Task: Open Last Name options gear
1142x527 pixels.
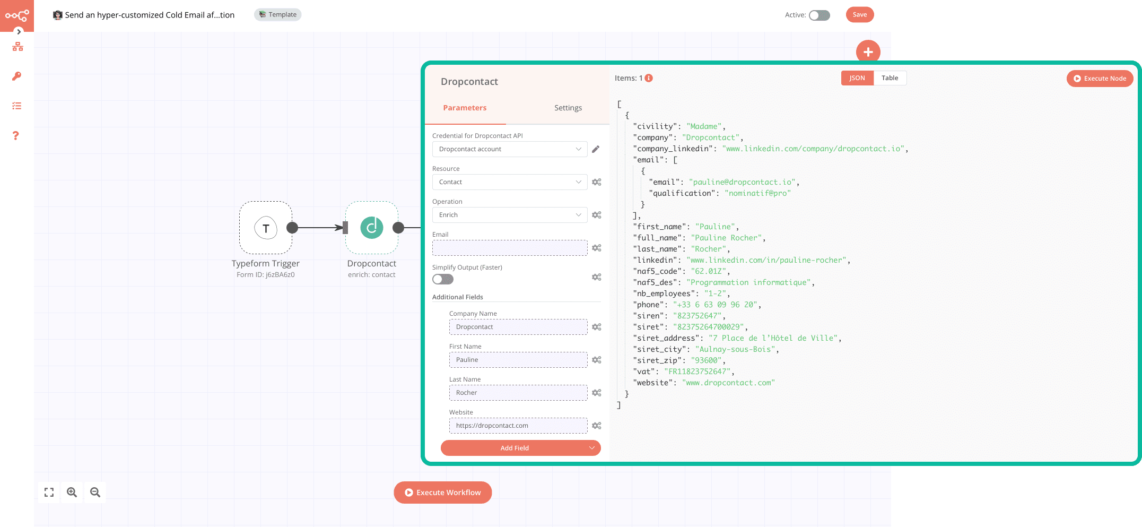Action: pyautogui.click(x=596, y=393)
